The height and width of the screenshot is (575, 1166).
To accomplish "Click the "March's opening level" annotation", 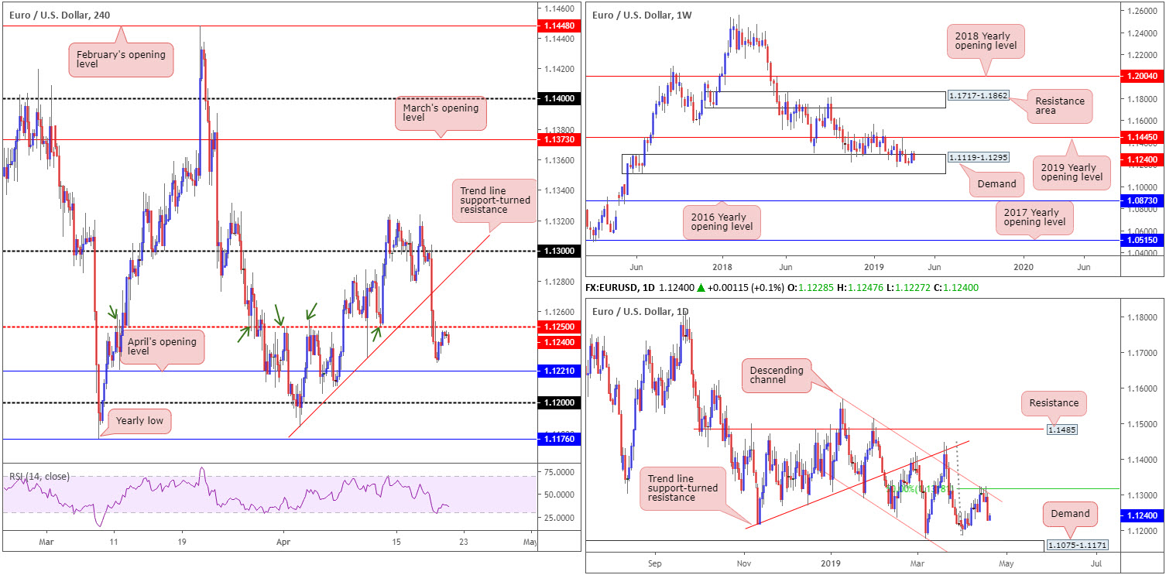I will (x=441, y=115).
